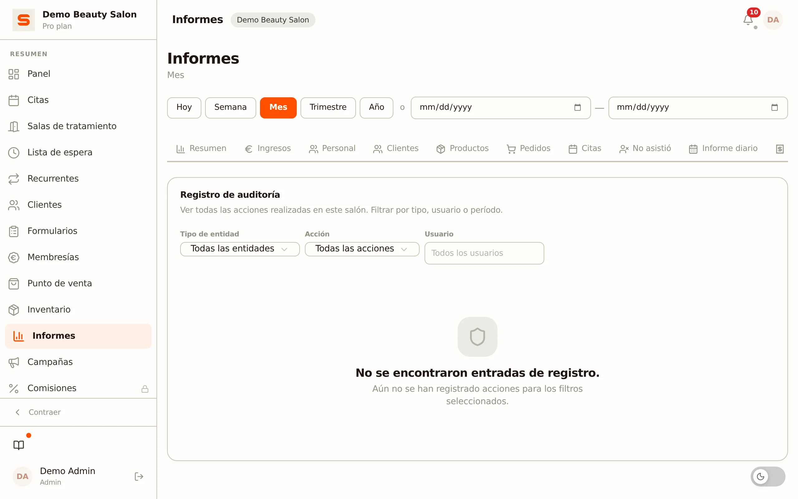The height and width of the screenshot is (499, 798).
Task: Open Salas de tratamiento in sidebar
Action: pos(78,126)
